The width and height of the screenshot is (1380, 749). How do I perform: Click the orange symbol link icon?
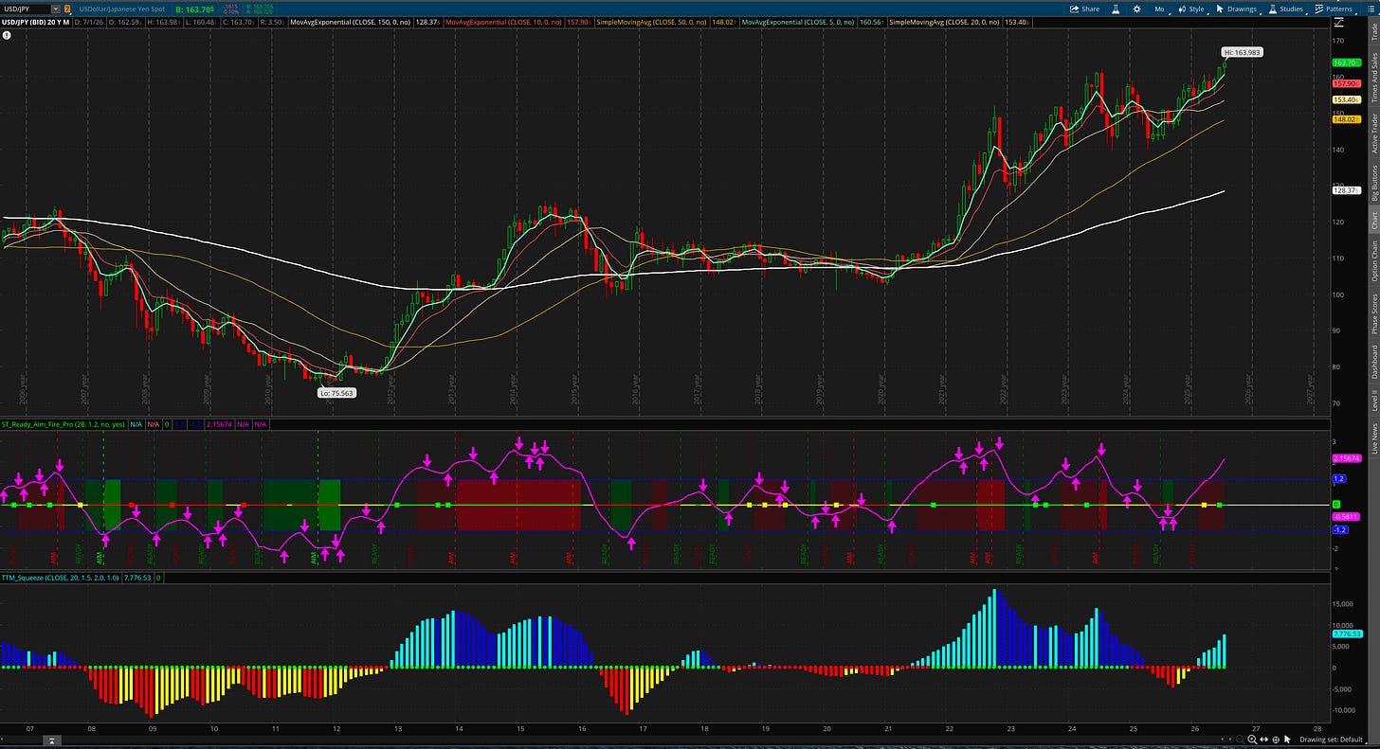67,9
